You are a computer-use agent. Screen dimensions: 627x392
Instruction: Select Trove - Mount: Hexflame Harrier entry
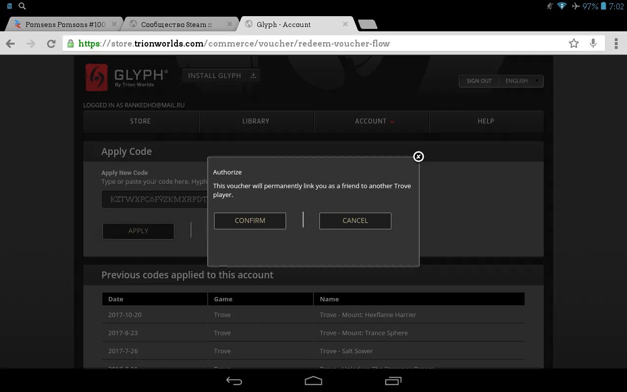[x=368, y=315]
